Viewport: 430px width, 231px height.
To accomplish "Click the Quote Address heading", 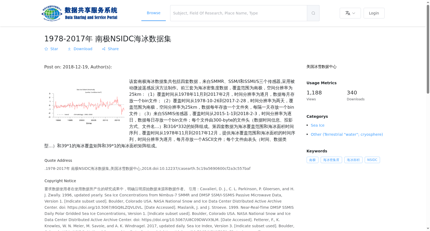I will pos(58,160).
